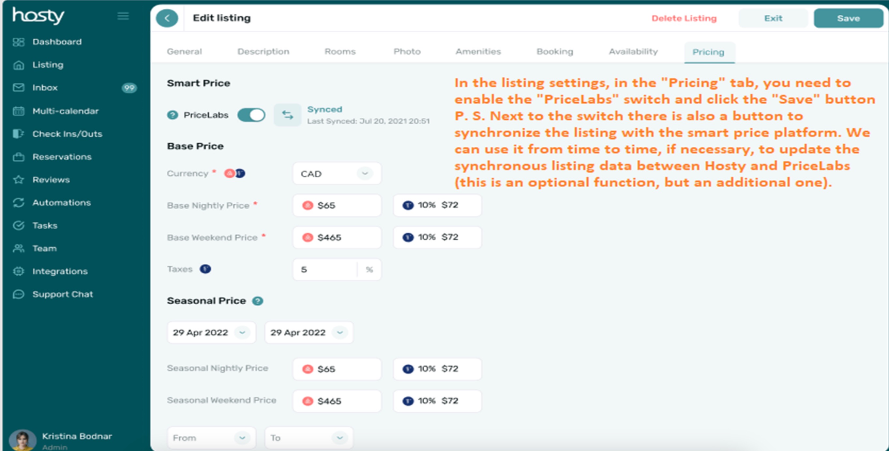Screen dimensions: 889x451
Task: Switch to the Booking tab
Action: (555, 52)
